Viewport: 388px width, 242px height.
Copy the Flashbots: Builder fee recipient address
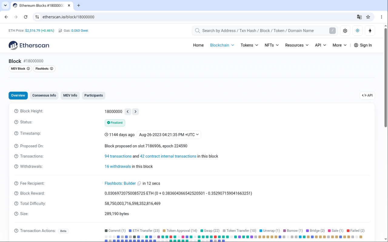tap(139, 183)
